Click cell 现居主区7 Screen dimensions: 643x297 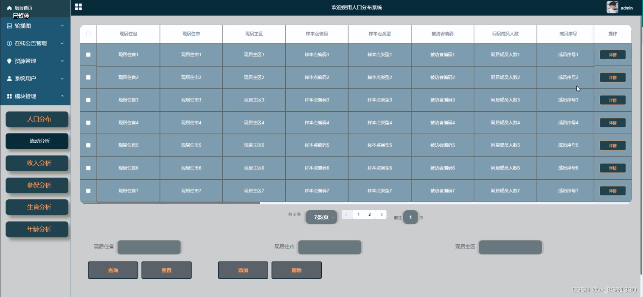click(x=254, y=191)
